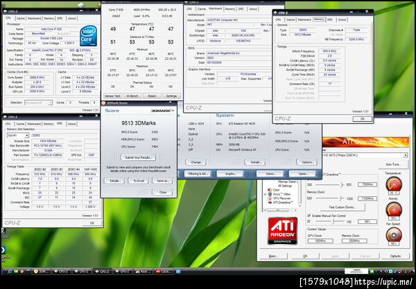416x289 pixels.
Task: Click the Fan Speed gauge in ATI Overdrive
Action: click(x=394, y=234)
